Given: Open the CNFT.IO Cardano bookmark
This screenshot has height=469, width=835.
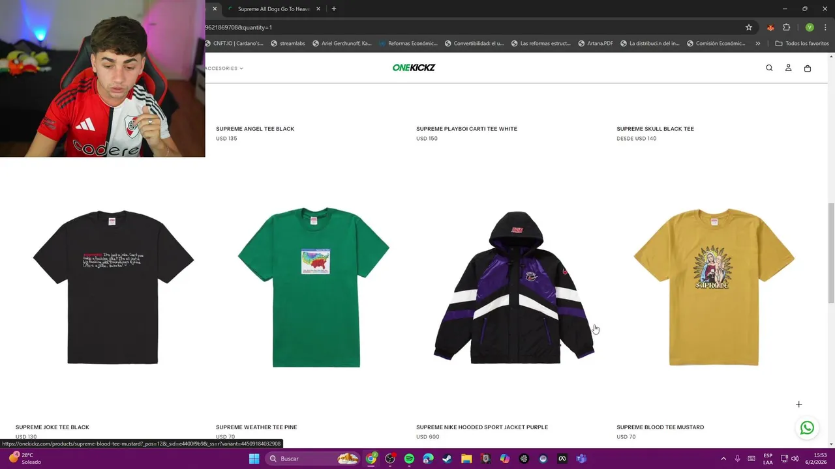Looking at the screenshot, I should [x=234, y=44].
